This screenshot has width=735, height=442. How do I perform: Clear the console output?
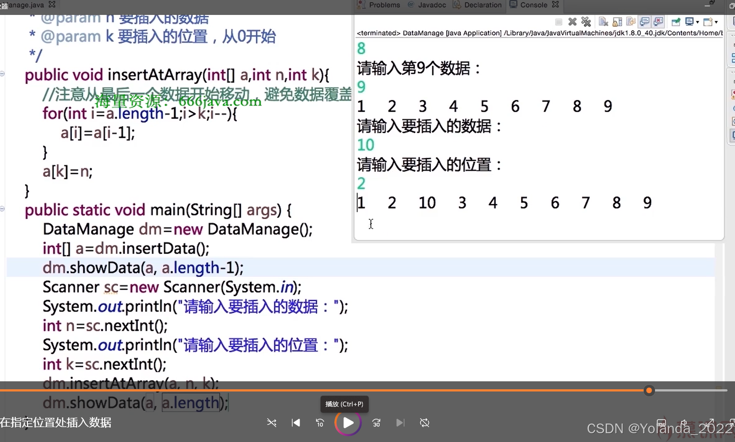pyautogui.click(x=603, y=22)
